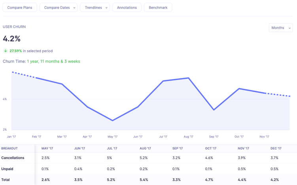Click Unpaid 0.4% cell for Jun '17
Viewport: 297px width, 185px height.
(78, 169)
